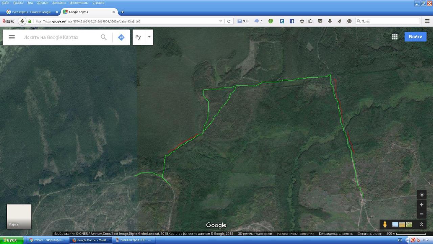Open the URL bar history dropdown arrow
The width and height of the screenshot is (433, 244).
(221, 21)
